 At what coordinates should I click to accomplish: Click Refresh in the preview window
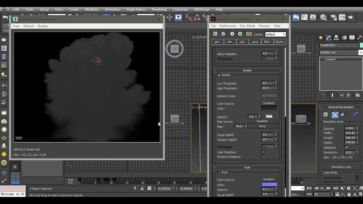(28, 26)
